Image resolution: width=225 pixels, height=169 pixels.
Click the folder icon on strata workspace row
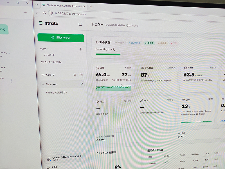47,84
